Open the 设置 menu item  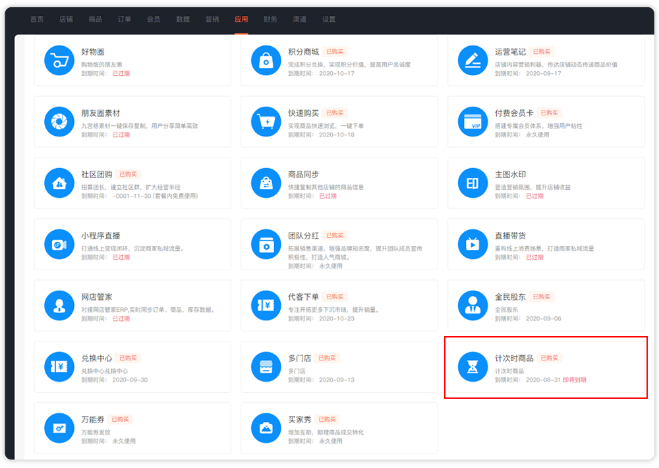click(x=329, y=19)
